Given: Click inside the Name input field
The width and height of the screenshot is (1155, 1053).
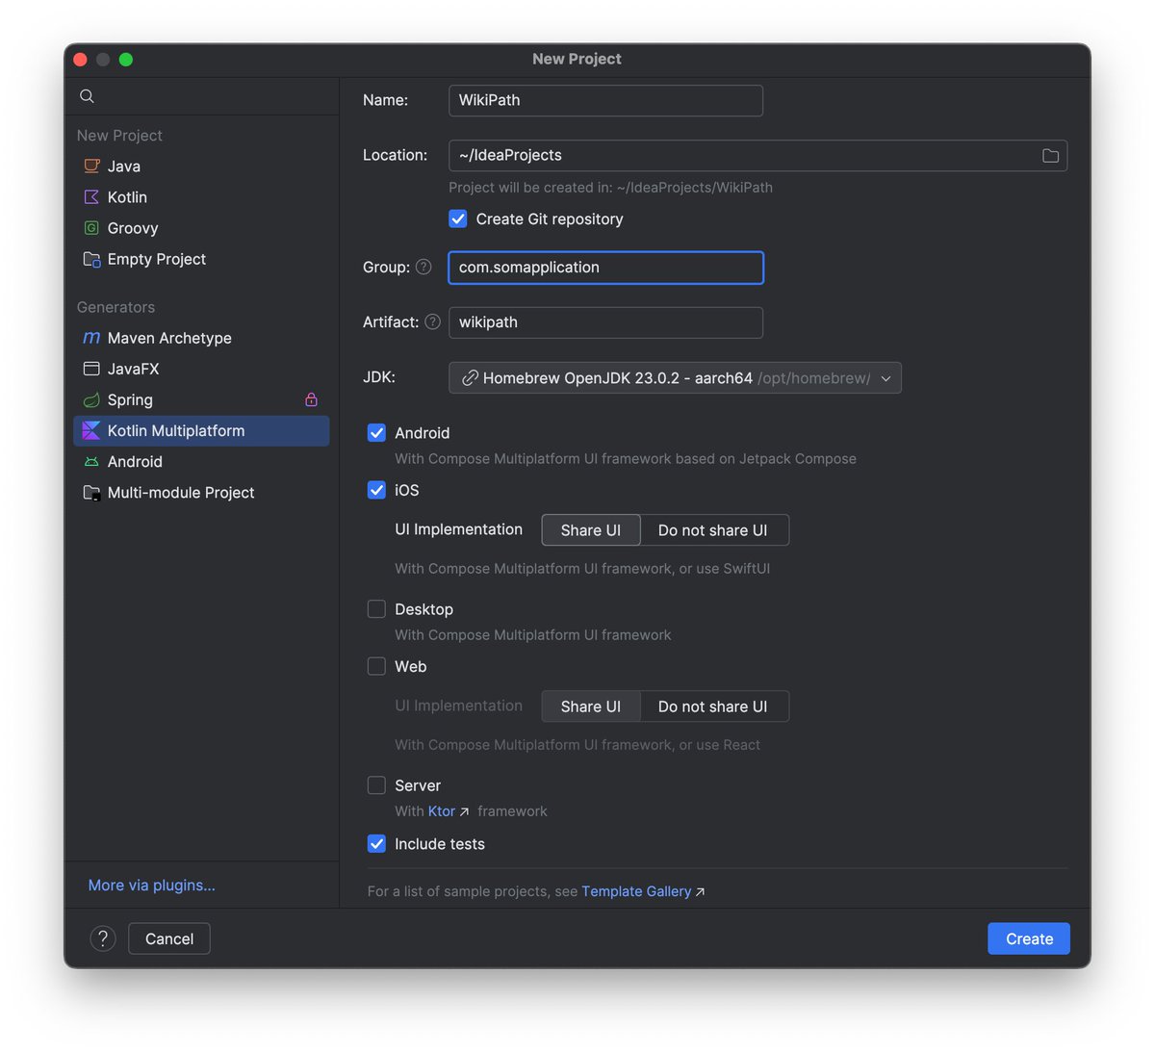Looking at the screenshot, I should pos(604,100).
